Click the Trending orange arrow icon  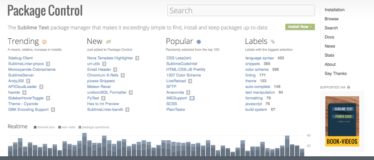coord(44,42)
